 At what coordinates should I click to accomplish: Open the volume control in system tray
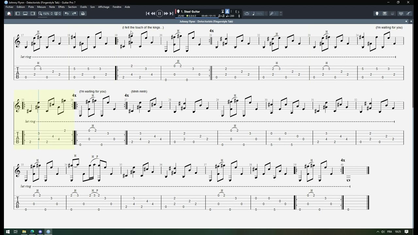383,232
